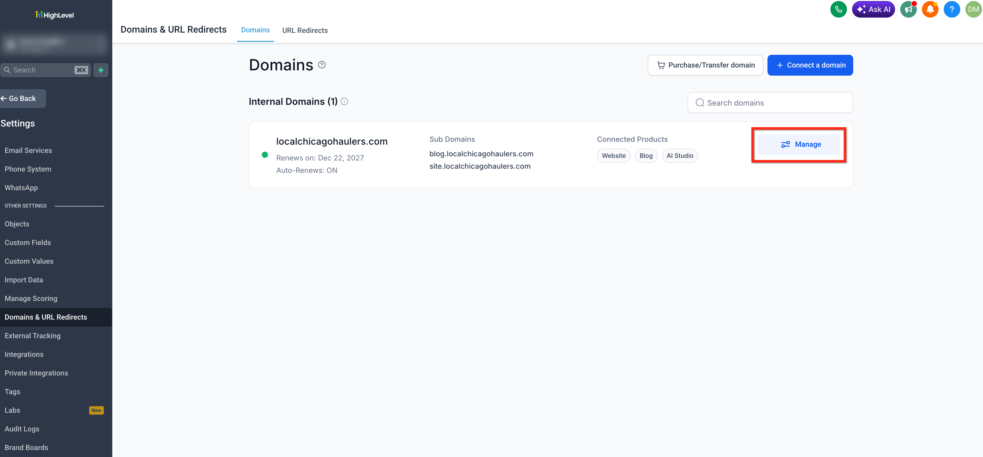Image resolution: width=983 pixels, height=457 pixels.
Task: Click the help icon next to Domains heading
Action: pyautogui.click(x=322, y=65)
